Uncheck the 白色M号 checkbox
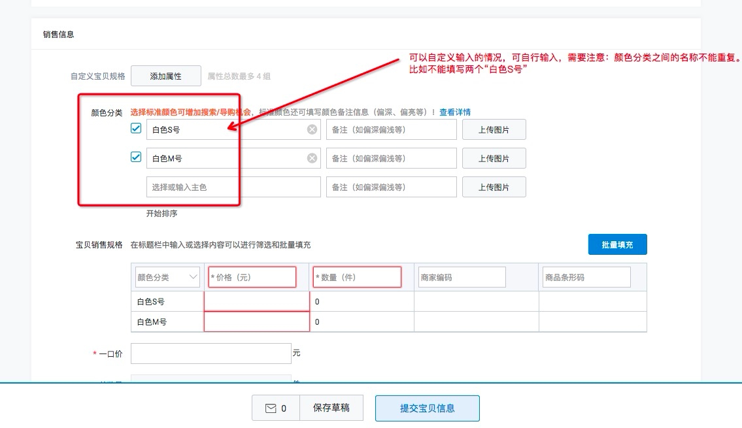Image resolution: width=742 pixels, height=428 pixels. click(x=136, y=157)
